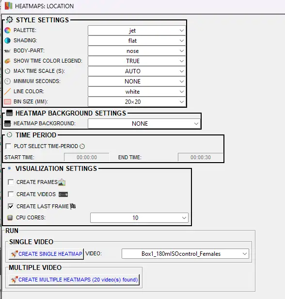Image resolution: width=285 pixels, height=299 pixels.
Task: Click the Visualization Settings header icon
Action: (9, 168)
